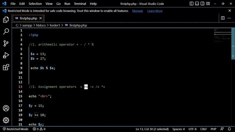This screenshot has width=235, height=132.
Task: Open the Explorer view in activity bar
Action: [6, 20]
